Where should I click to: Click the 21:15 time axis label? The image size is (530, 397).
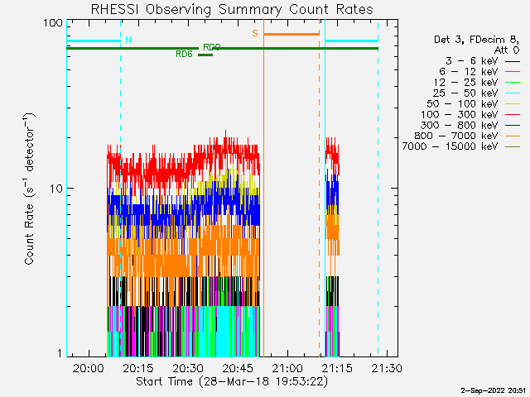pos(337,367)
